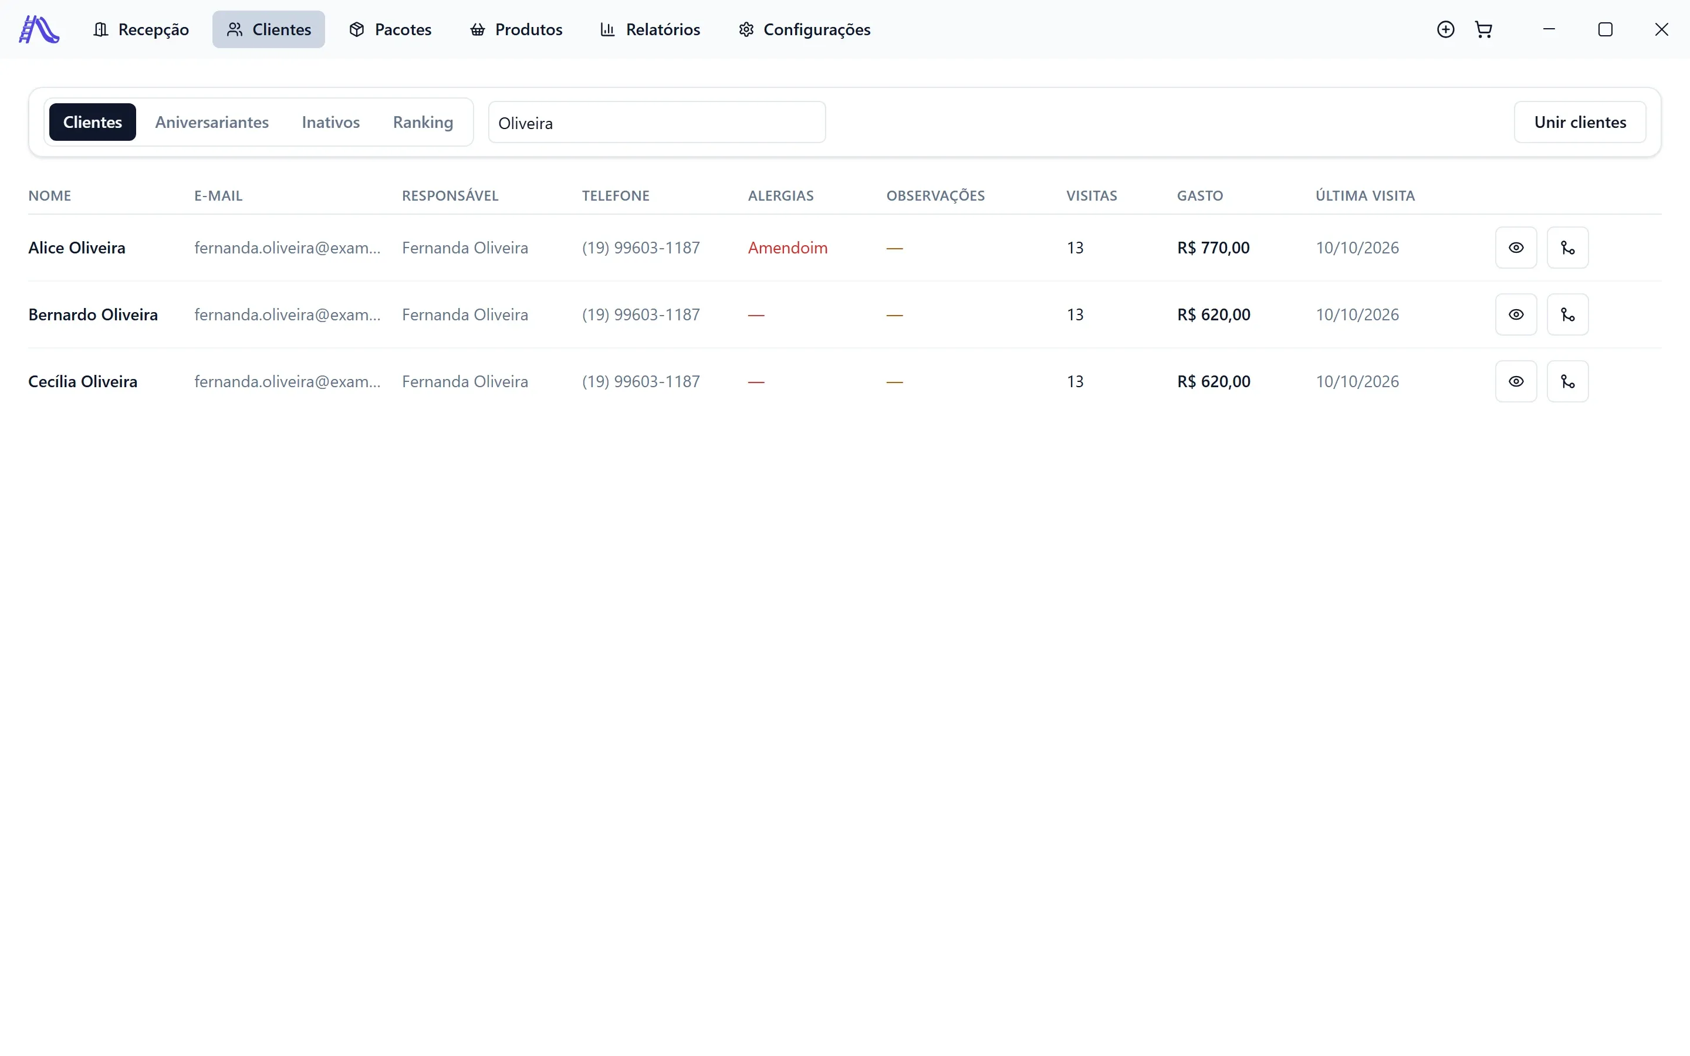Viewport: 1690px width, 1056px height.
Task: Maximize the application window
Action: [1605, 29]
